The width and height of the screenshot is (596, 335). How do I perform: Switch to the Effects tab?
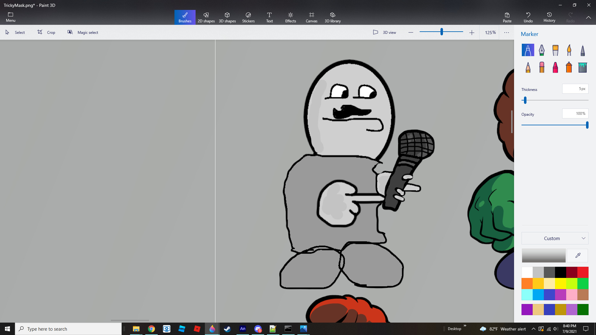coord(291,17)
